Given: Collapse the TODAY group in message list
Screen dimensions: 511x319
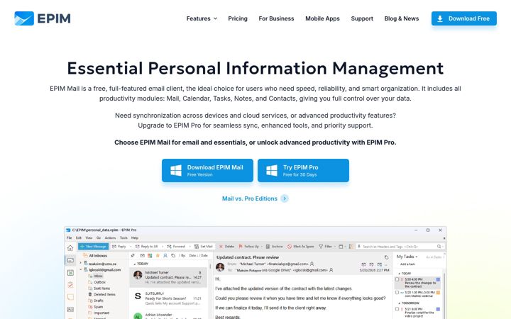Looking at the screenshot, I should (x=135, y=264).
